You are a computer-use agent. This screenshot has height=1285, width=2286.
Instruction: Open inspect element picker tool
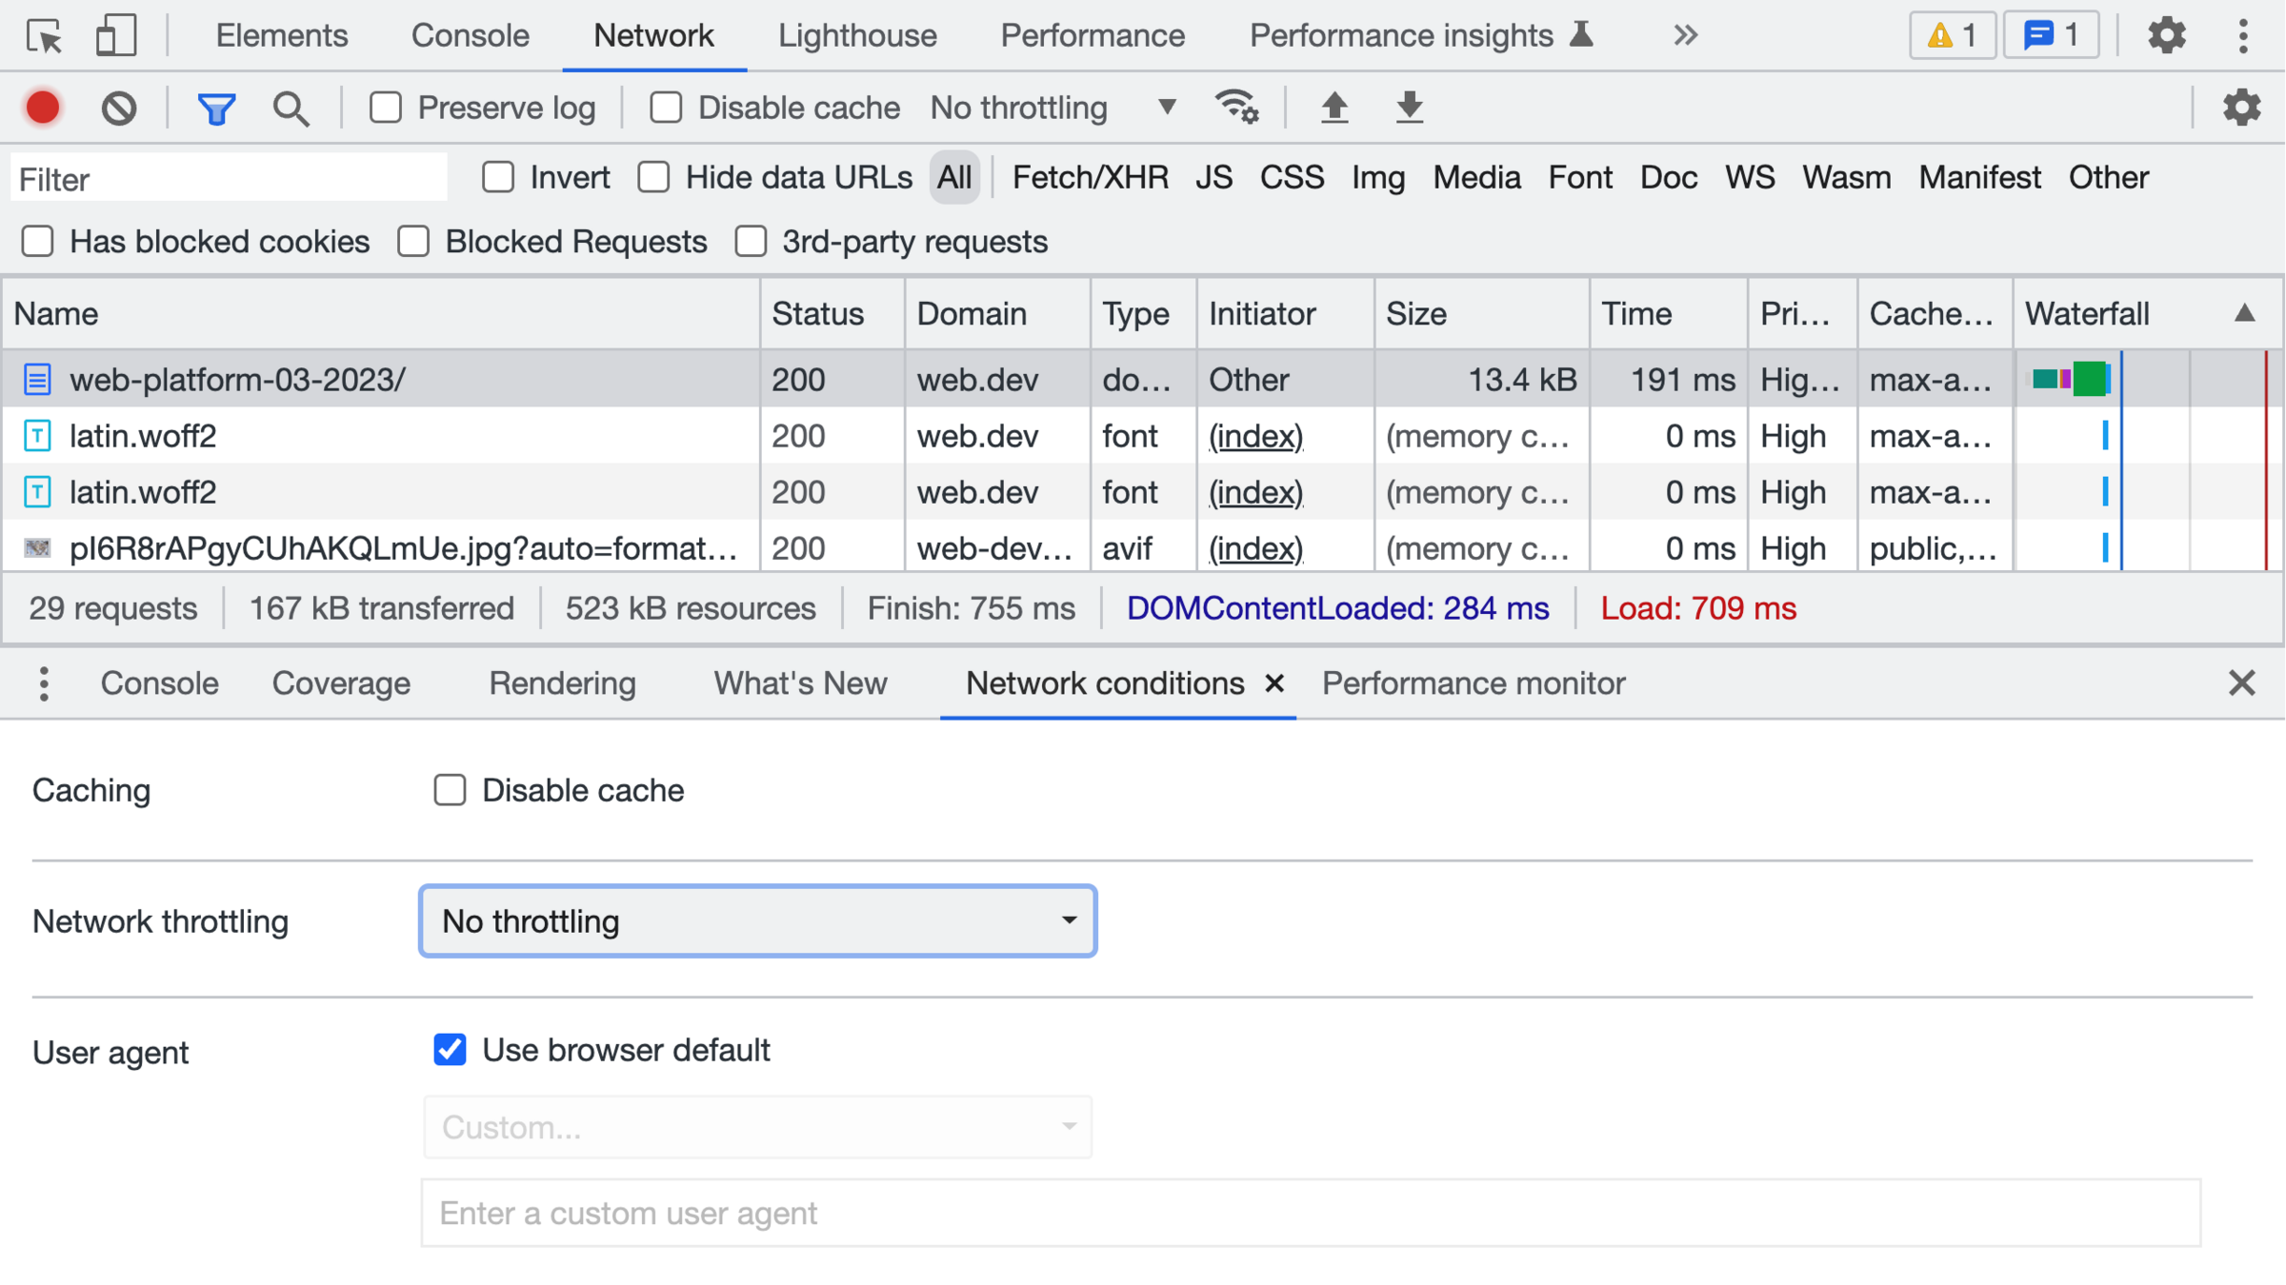coord(44,36)
